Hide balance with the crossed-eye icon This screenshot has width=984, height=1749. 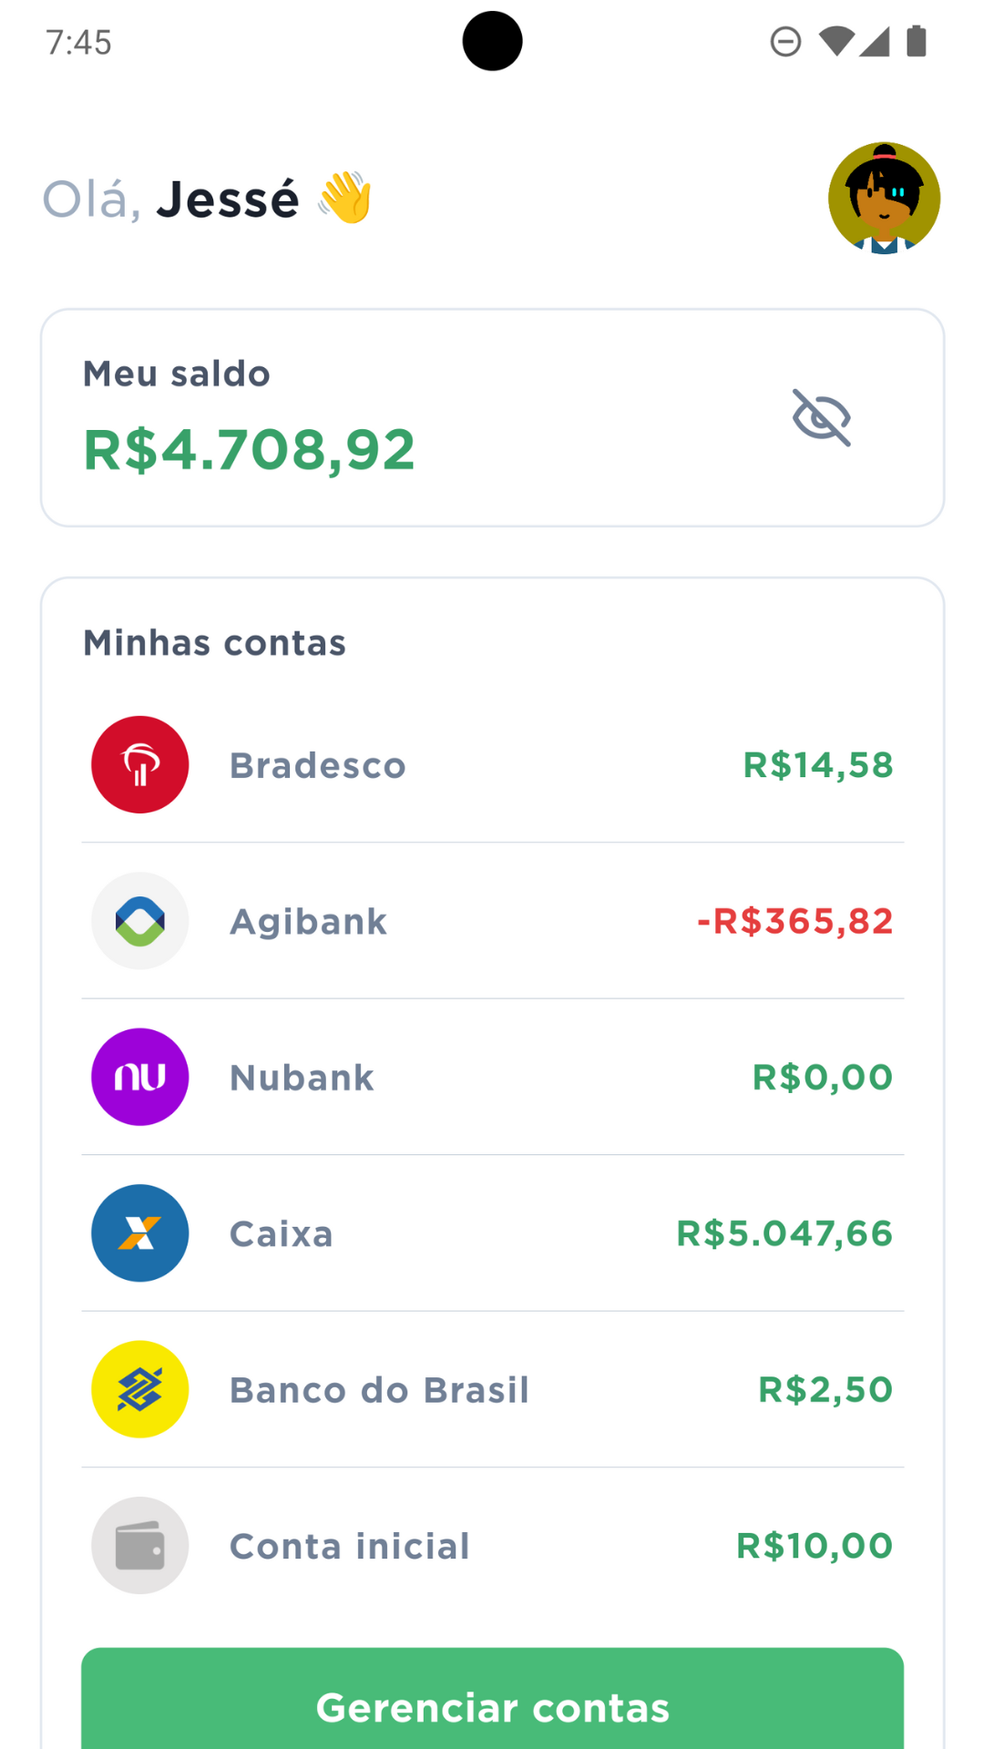coord(821,418)
